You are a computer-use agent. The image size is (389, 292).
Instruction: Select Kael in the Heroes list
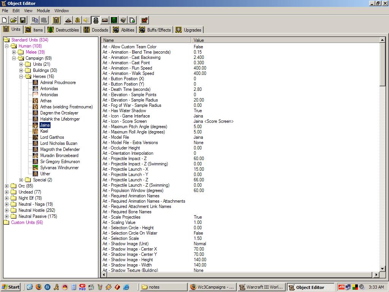click(x=44, y=131)
